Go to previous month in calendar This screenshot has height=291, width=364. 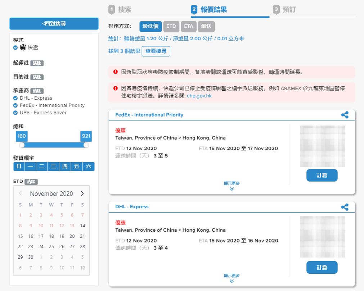click(21, 194)
